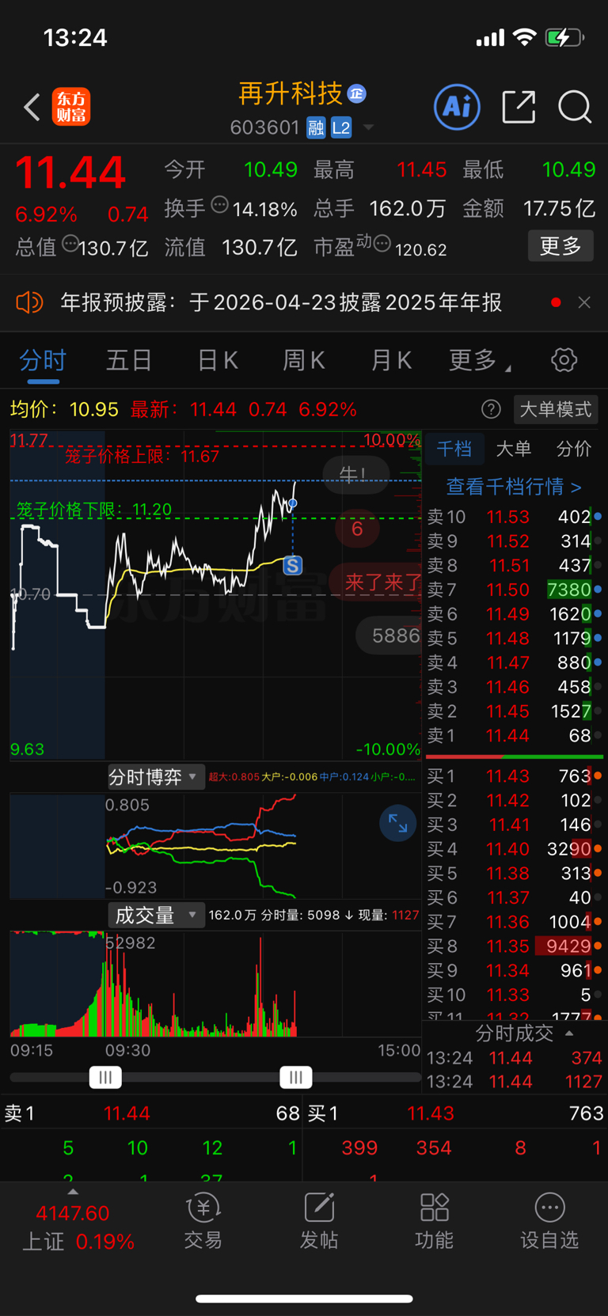The width and height of the screenshot is (608, 1316).
Task: Open the search magnifier icon
Action: (575, 106)
